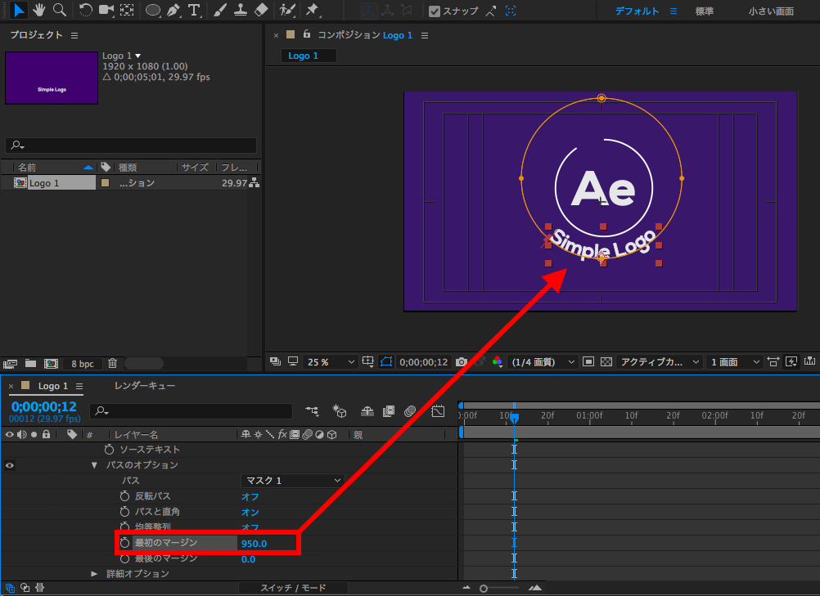This screenshot has width=820, height=596.
Task: Select the Brush tool
Action: point(220,11)
